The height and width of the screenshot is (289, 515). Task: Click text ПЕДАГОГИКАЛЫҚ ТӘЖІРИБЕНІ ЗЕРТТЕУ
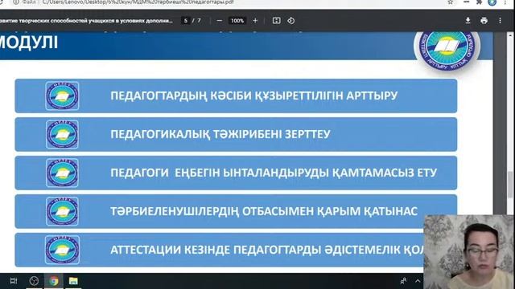pos(220,134)
